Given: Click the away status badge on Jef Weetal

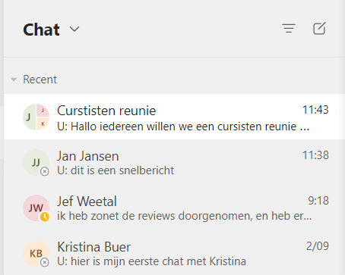Looking at the screenshot, I should click(x=45, y=217).
